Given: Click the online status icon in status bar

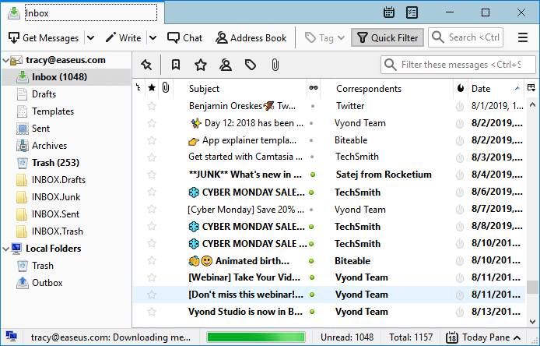Looking at the screenshot, I should (11, 337).
